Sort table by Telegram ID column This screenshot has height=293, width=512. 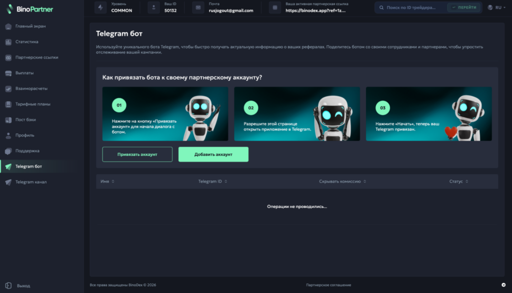212,181
